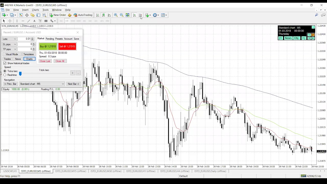The height and width of the screenshot is (184, 327).
Task: Select the Ticks/sec speed option
Action: (x=5, y=71)
